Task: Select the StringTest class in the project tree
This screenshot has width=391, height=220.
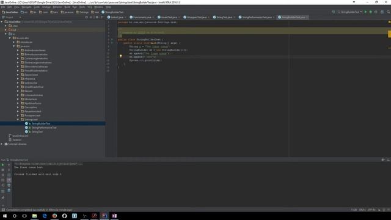Action: (37, 132)
